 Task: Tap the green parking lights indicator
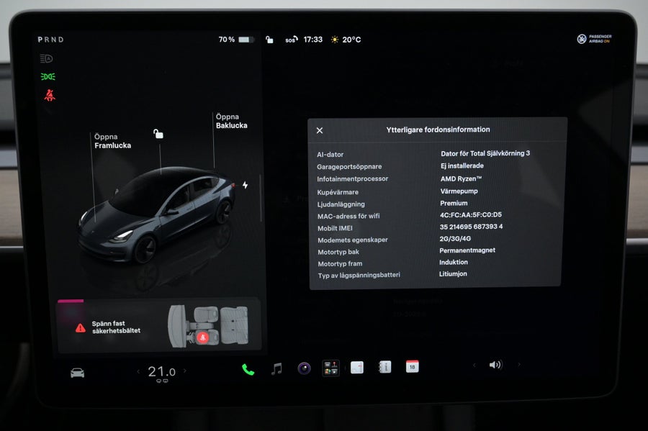[x=48, y=77]
